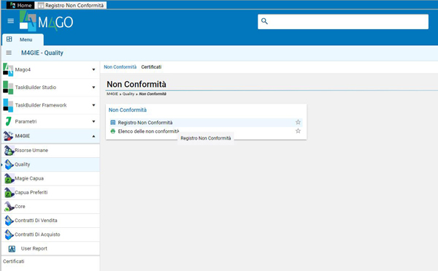438x271 pixels.
Task: Click the green printer icon for Elenco
Action: (x=113, y=131)
